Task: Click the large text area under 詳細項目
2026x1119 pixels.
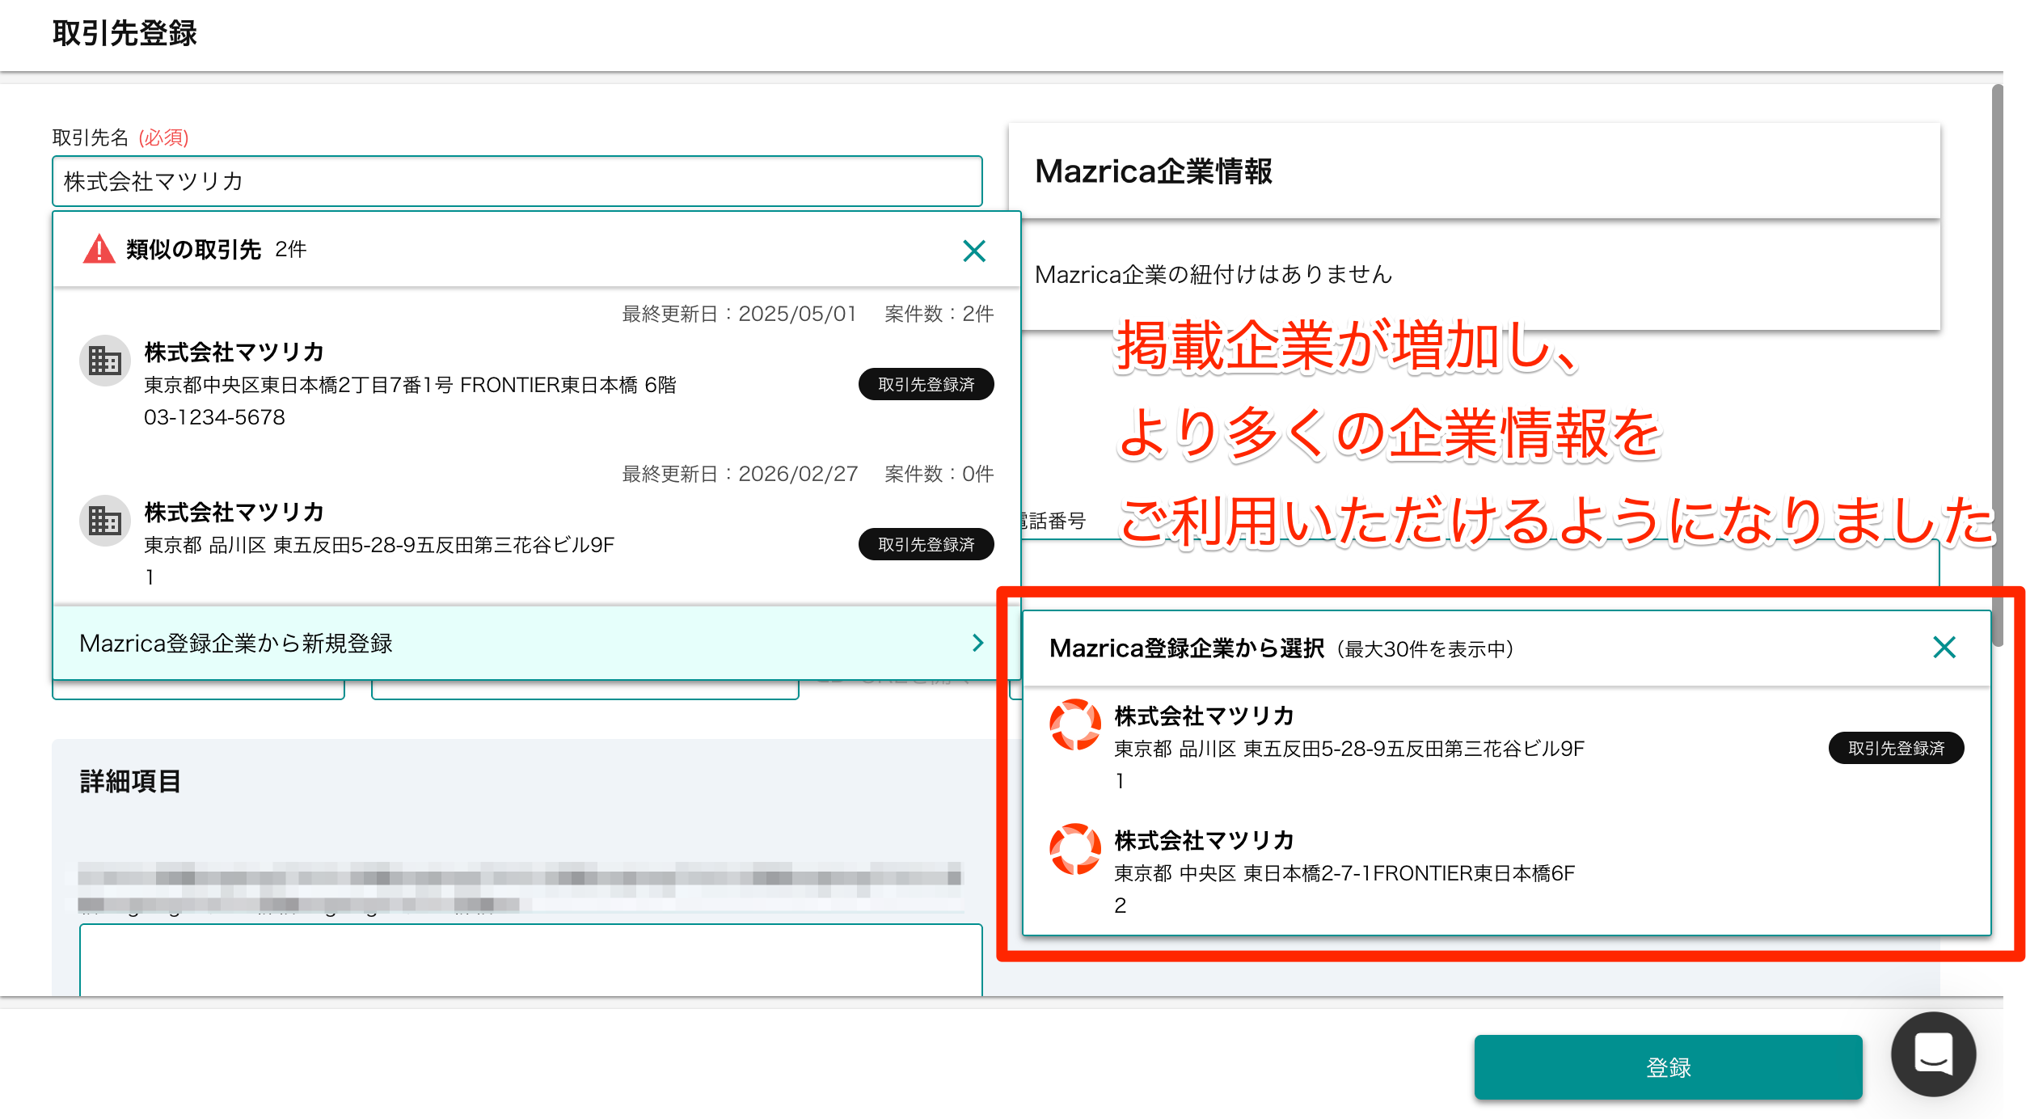Action: pyautogui.click(x=530, y=961)
